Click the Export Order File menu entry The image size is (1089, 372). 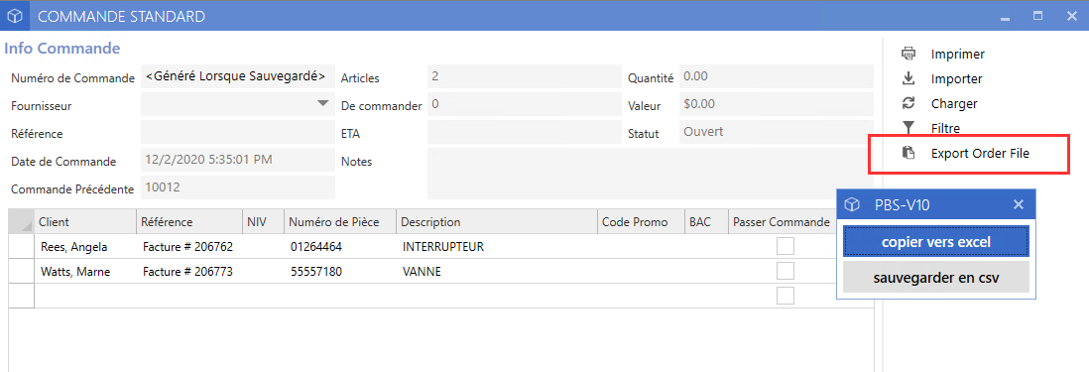pos(980,154)
